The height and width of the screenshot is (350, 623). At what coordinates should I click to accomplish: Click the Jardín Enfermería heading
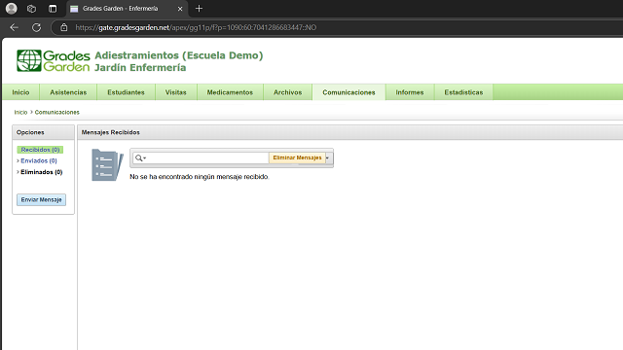(x=140, y=67)
